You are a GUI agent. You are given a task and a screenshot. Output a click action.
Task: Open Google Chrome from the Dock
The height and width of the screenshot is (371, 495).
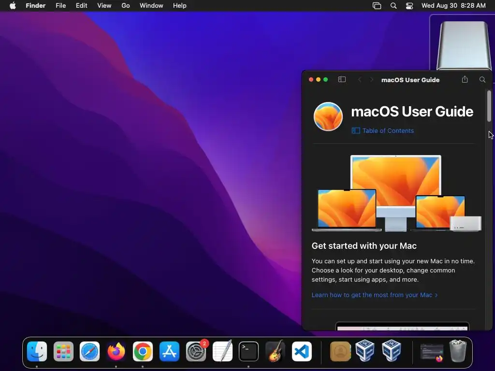click(143, 351)
